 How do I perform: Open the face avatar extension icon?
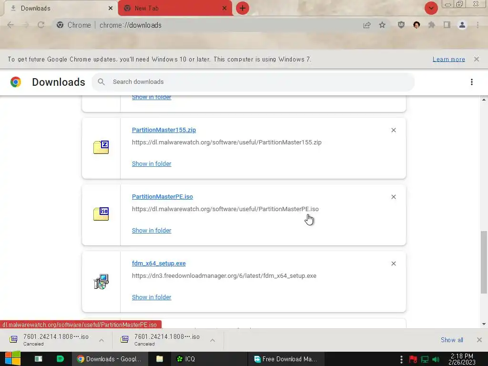[417, 25]
